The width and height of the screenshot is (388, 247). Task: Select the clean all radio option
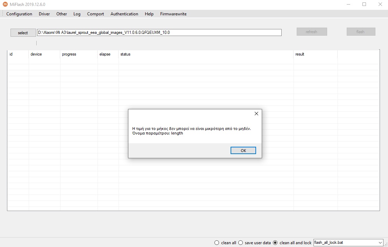coord(217,242)
